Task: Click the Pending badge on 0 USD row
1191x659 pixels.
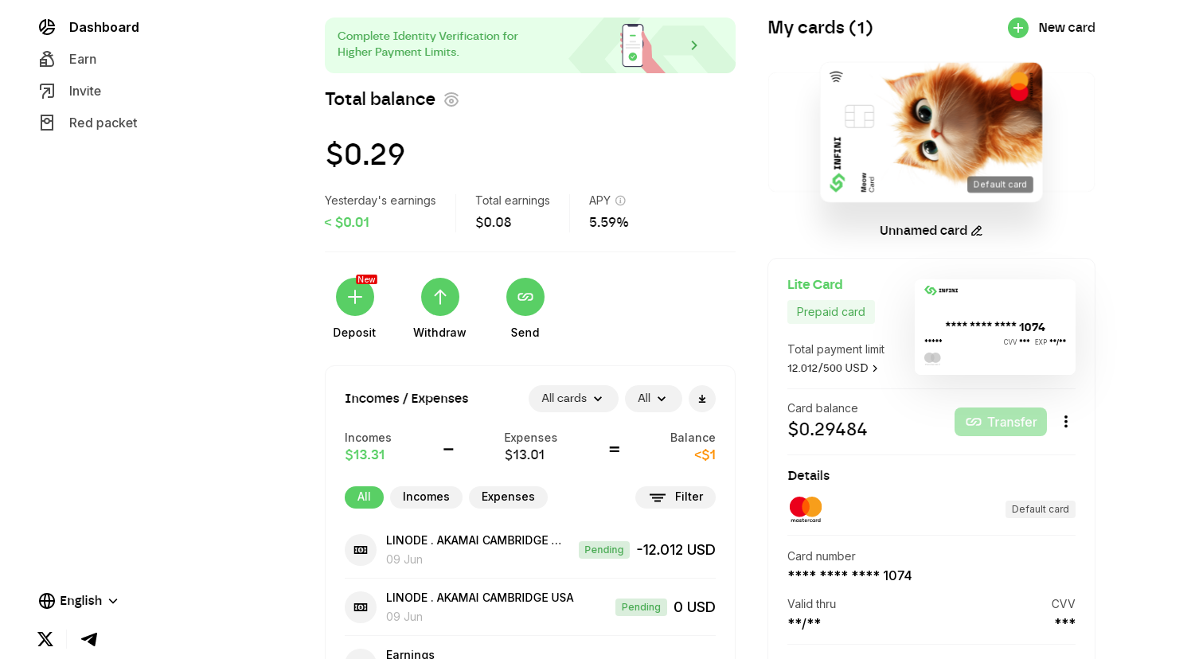Action: click(x=641, y=607)
